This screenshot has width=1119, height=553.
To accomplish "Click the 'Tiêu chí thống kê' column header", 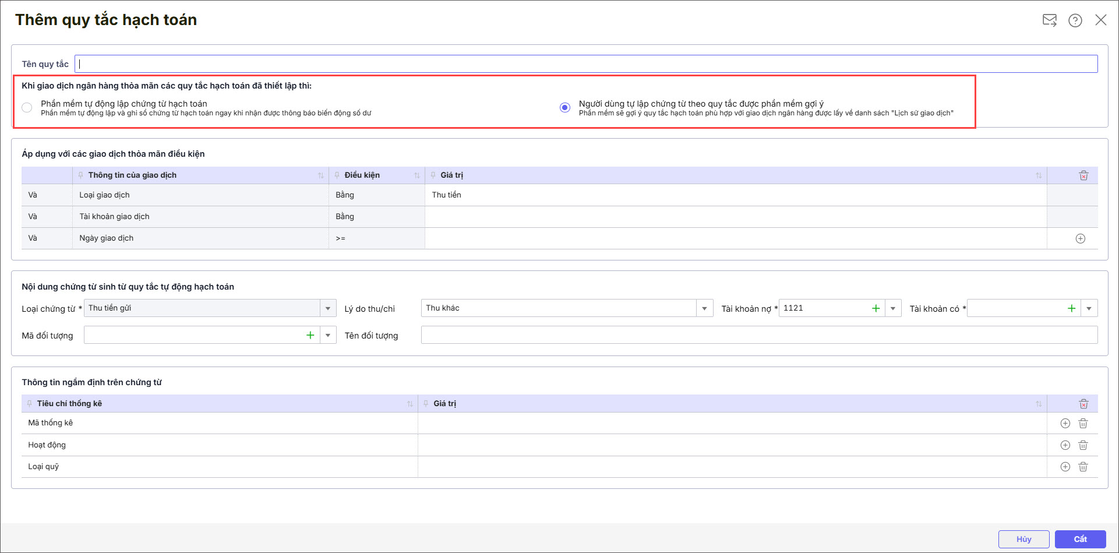I will click(69, 404).
